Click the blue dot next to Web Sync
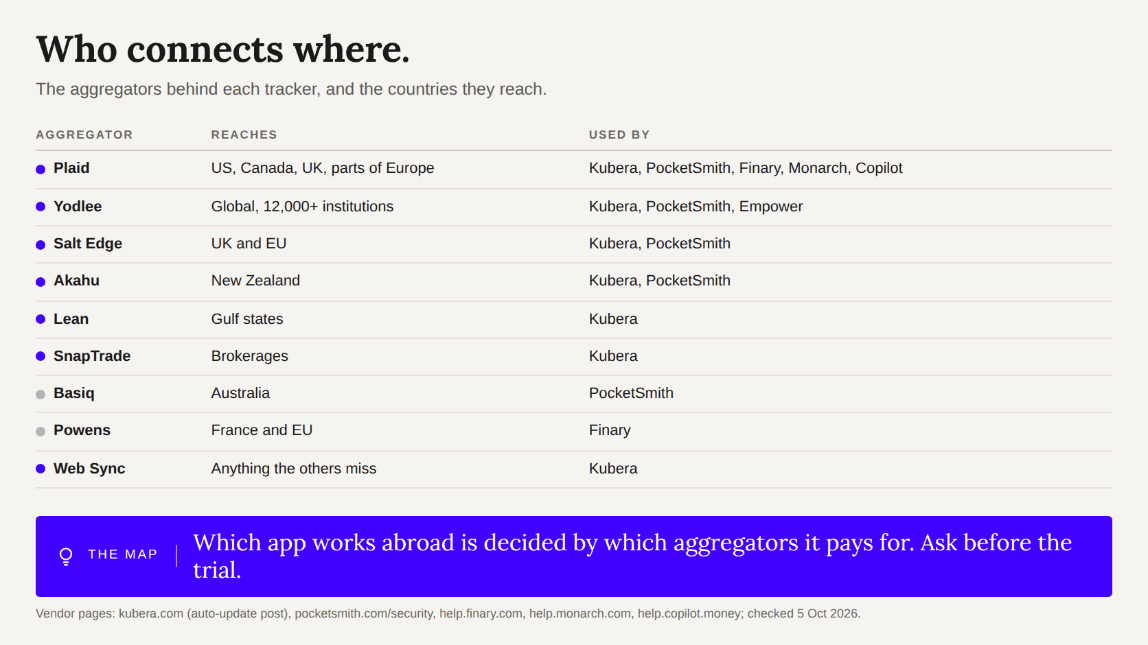Viewport: 1148px width, 645px height. pos(41,469)
